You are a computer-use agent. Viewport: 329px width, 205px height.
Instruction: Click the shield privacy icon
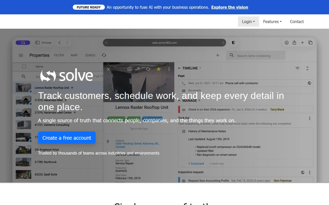(233, 43)
